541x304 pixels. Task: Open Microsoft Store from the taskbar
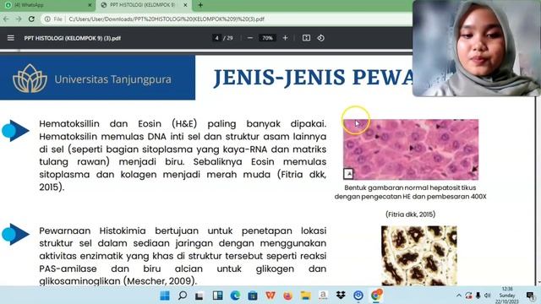253,296
